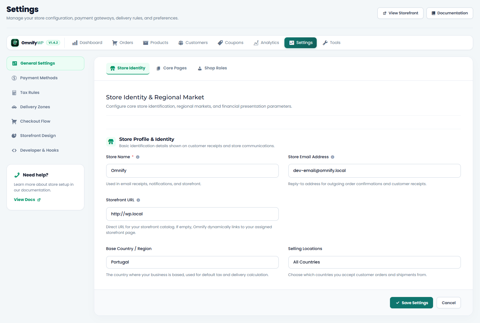Image resolution: width=480 pixels, height=323 pixels.
Task: Click the OmnifyWP logo icon
Action: point(15,43)
